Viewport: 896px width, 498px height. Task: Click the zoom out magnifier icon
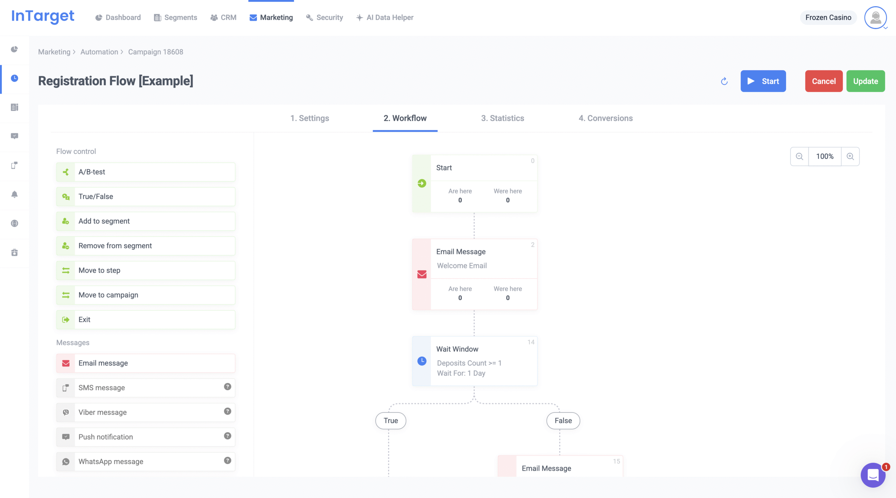coord(799,156)
